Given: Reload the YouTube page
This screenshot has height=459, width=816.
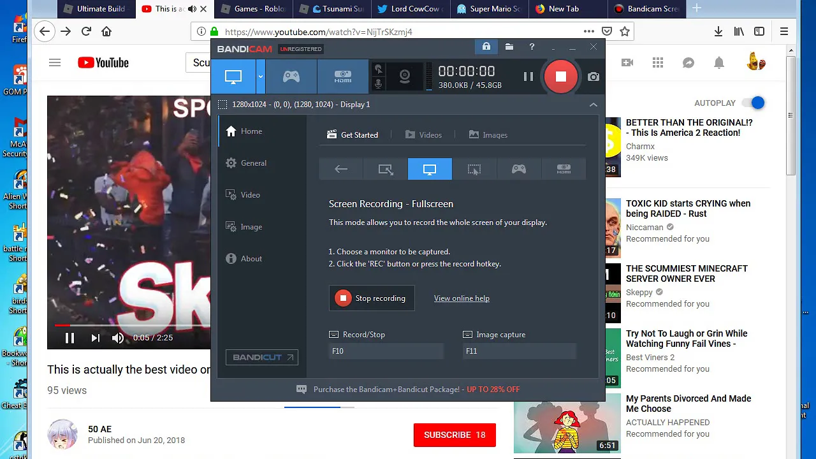Looking at the screenshot, I should (86, 31).
